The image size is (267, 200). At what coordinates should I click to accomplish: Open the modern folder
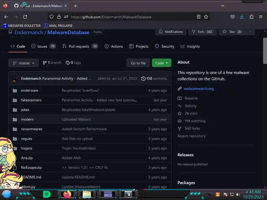[27, 119]
